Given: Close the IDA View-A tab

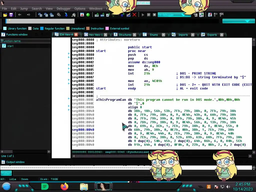Looking at the screenshot, I should pyautogui.click(x=76, y=34).
